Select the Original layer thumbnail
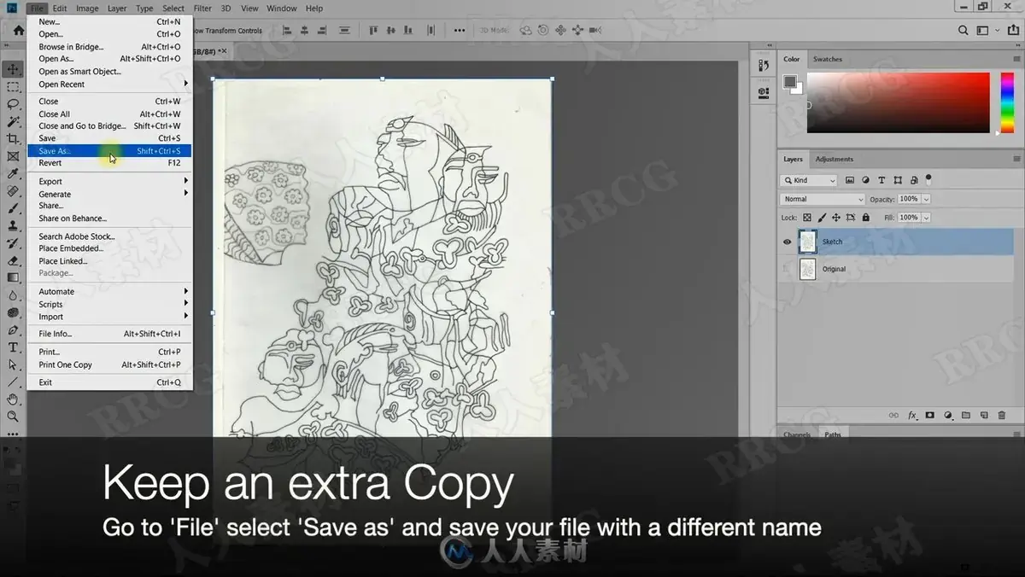This screenshot has height=577, width=1025. click(x=807, y=269)
